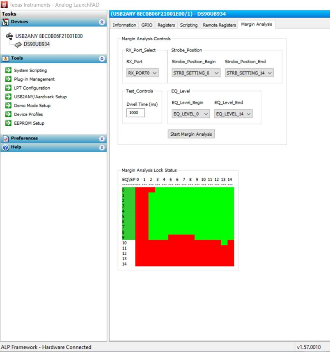Collapse the Tools section
The height and width of the screenshot is (352, 330).
pyautogui.click(x=102, y=58)
